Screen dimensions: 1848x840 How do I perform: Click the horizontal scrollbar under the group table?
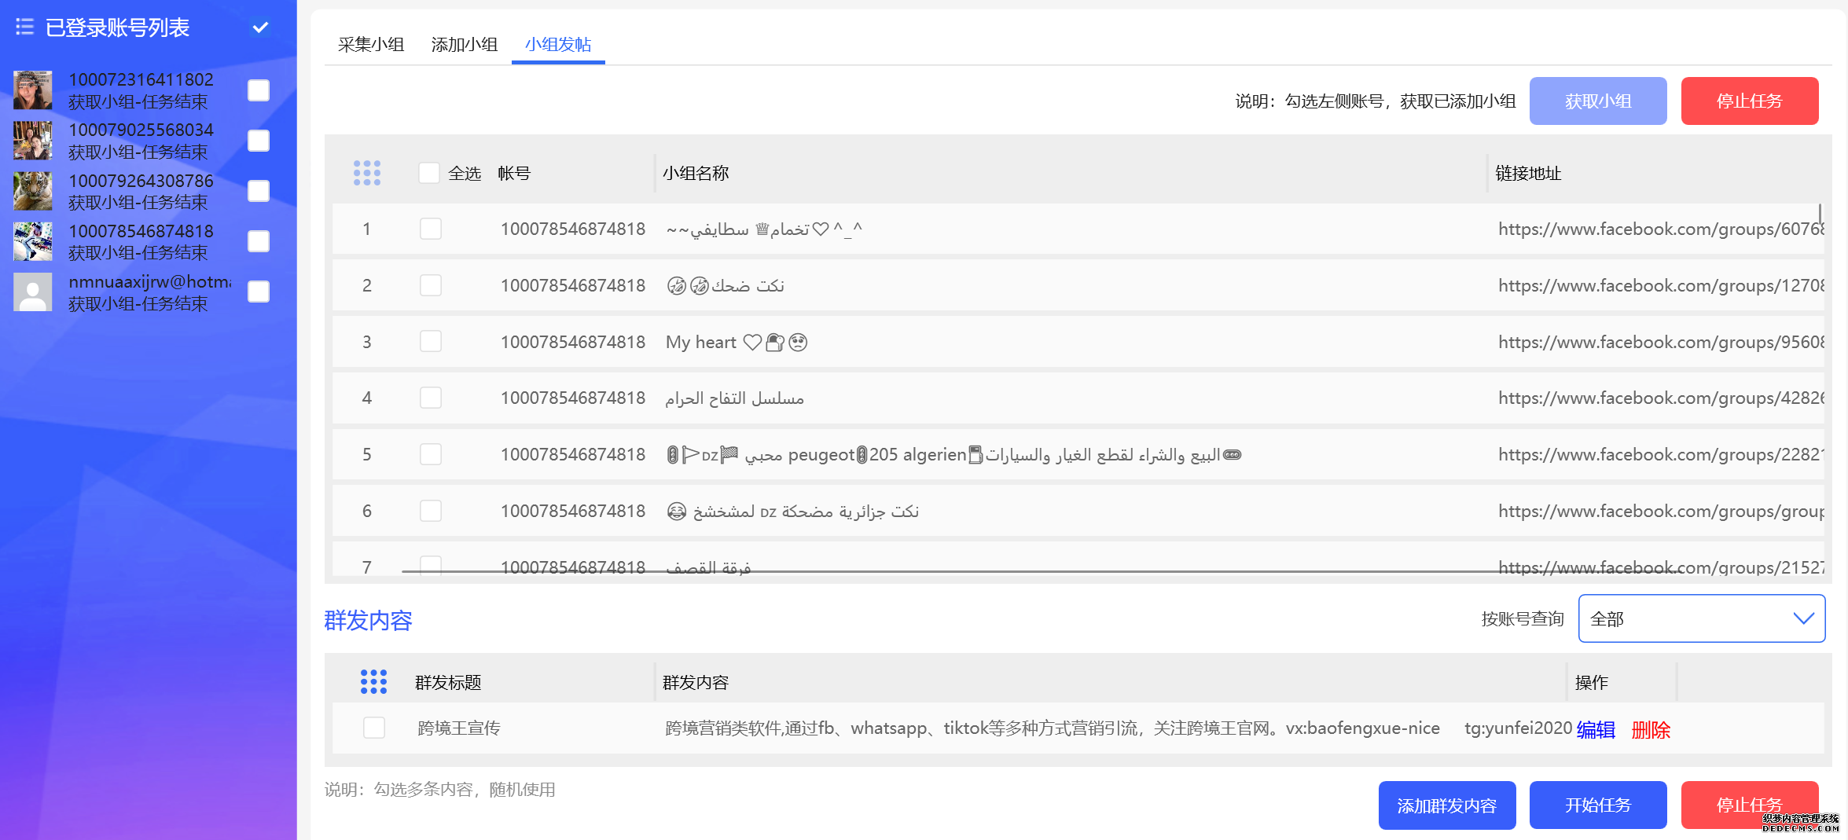pos(943,571)
